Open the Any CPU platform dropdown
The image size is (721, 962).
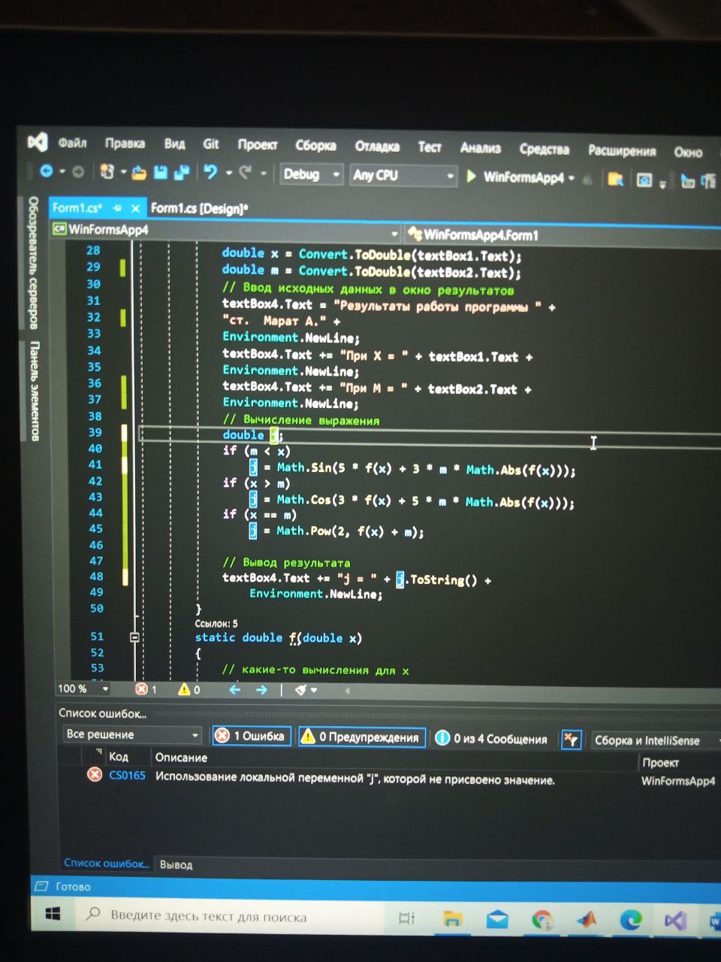point(403,176)
